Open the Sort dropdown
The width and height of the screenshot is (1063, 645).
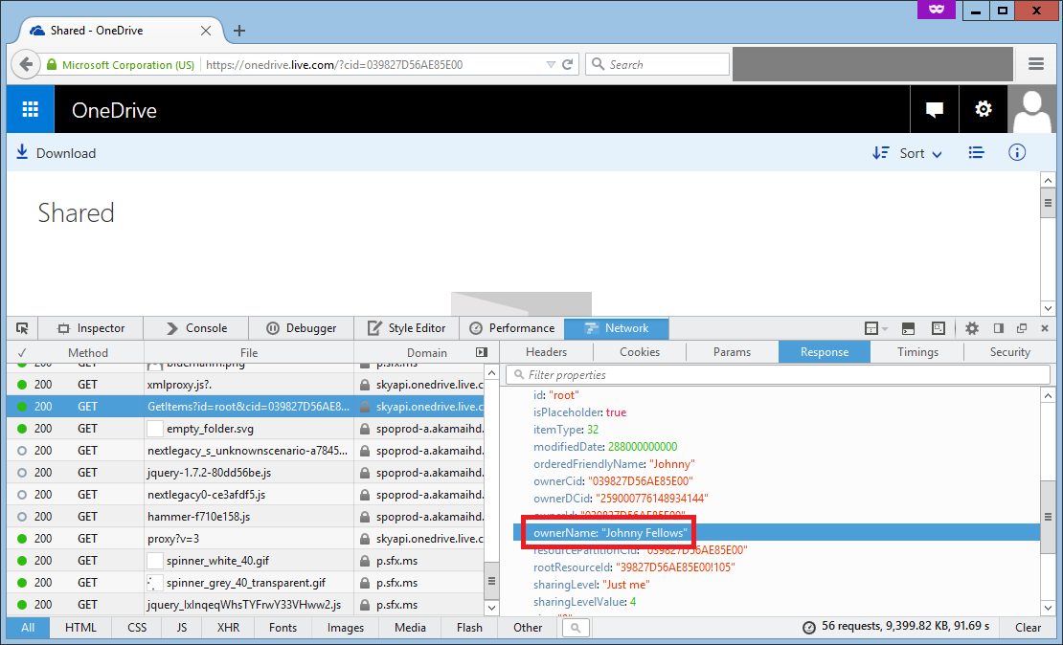(x=907, y=153)
